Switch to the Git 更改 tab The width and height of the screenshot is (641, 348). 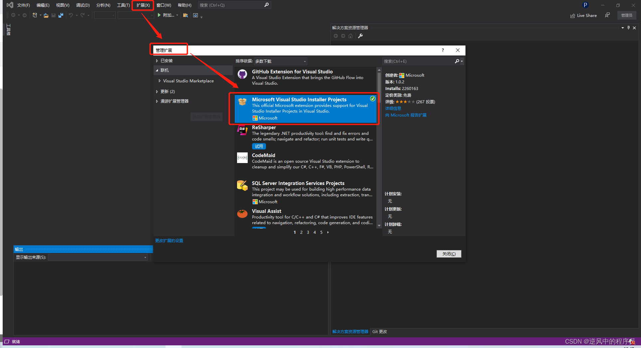380,332
